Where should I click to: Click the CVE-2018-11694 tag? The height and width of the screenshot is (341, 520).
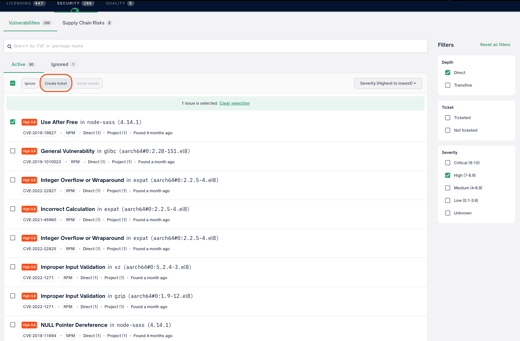pyautogui.click(x=40, y=336)
